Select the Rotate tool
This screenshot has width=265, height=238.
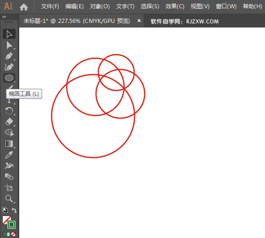[9, 111]
